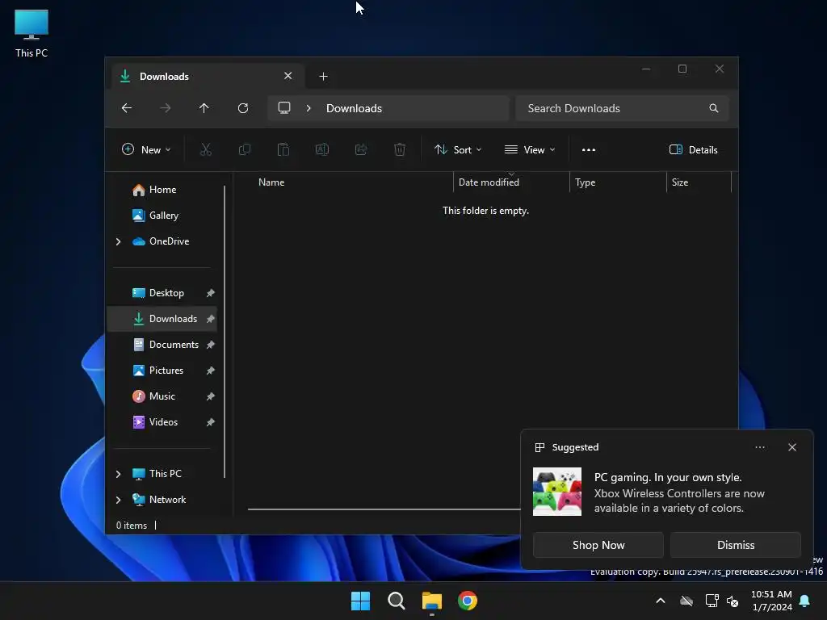
Task: Open the View dropdown menu
Action: click(x=530, y=149)
